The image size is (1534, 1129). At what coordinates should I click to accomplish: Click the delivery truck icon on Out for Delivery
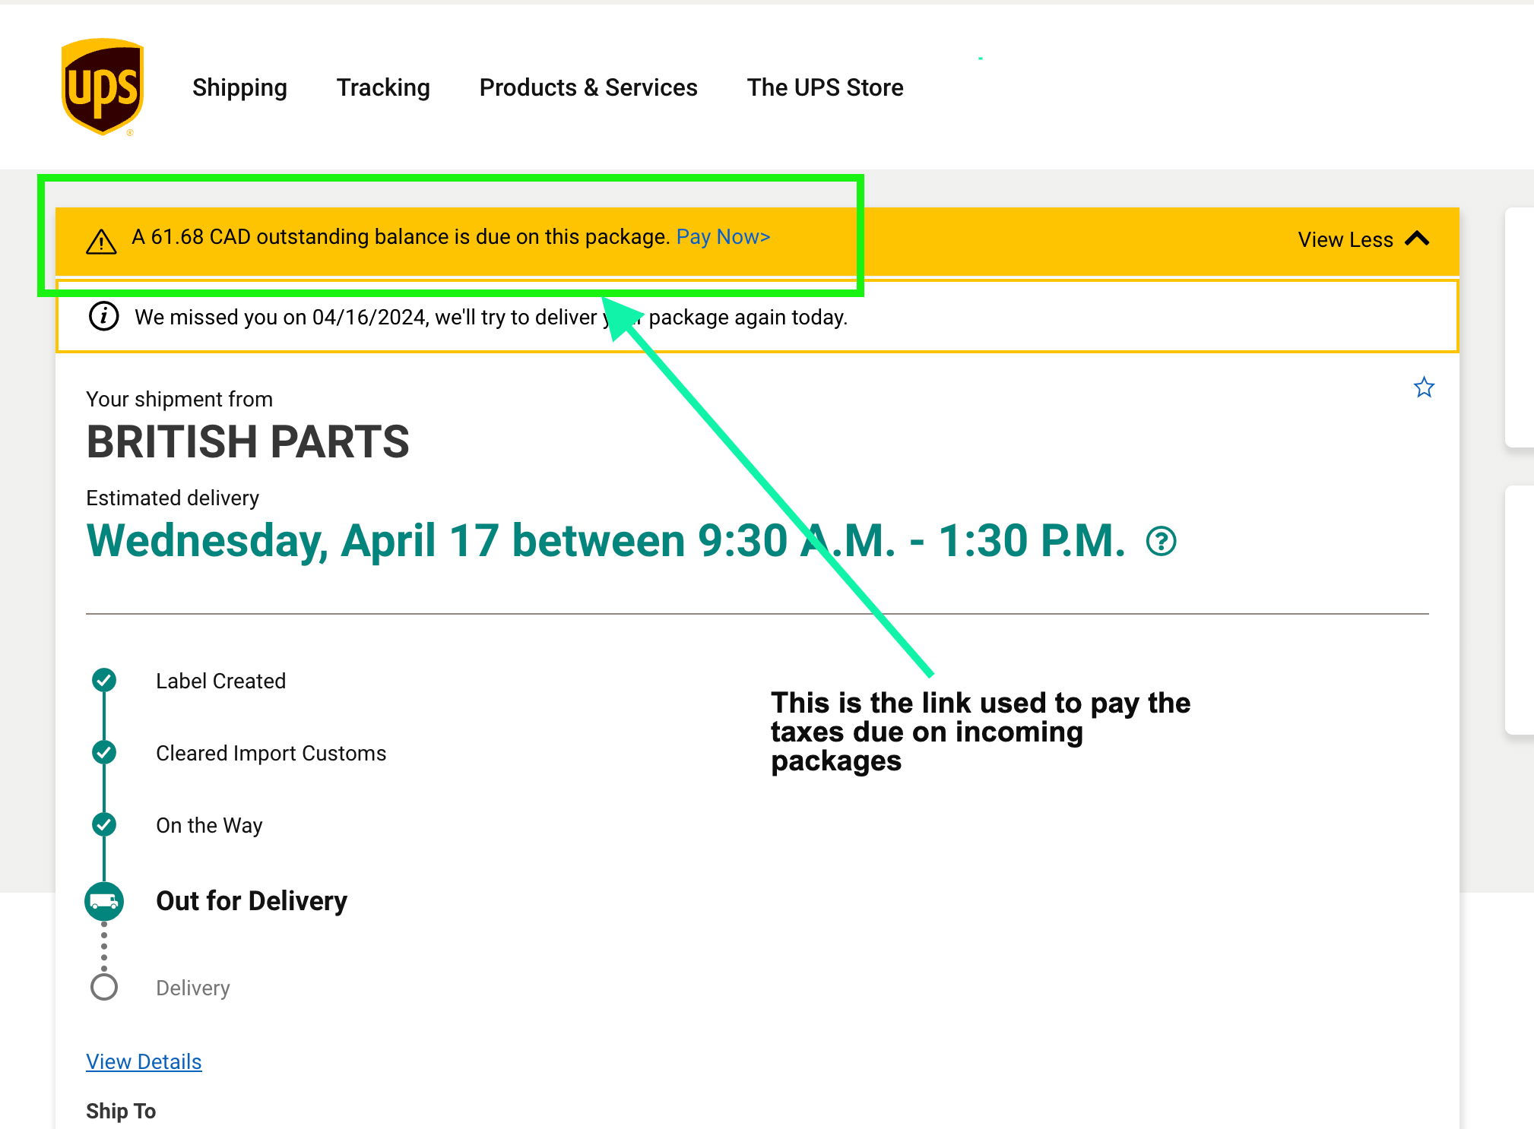click(x=106, y=899)
